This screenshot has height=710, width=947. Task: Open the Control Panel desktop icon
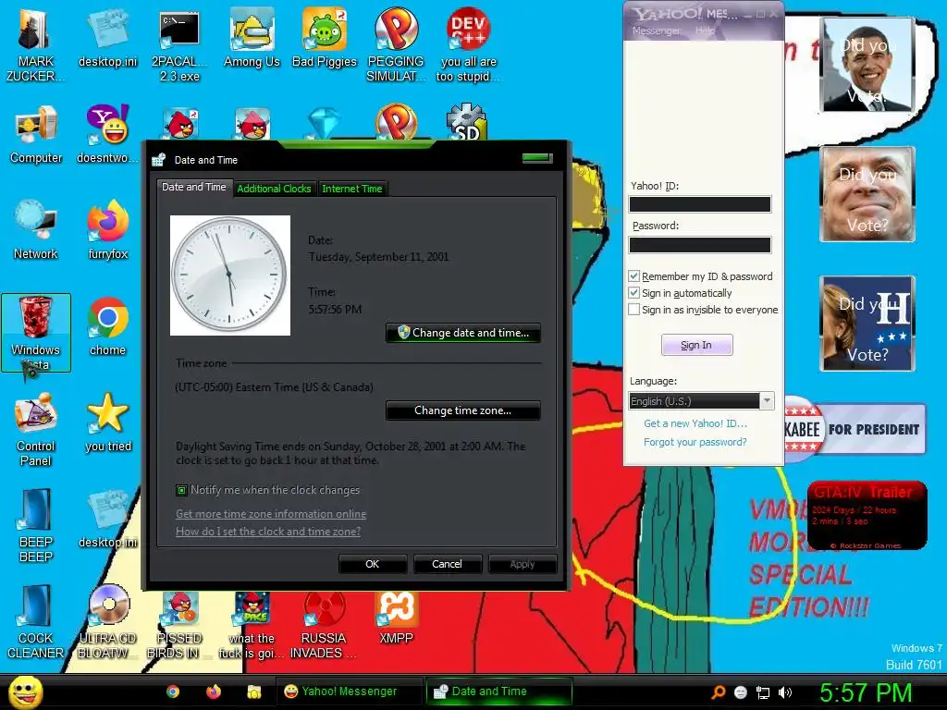[x=36, y=429]
